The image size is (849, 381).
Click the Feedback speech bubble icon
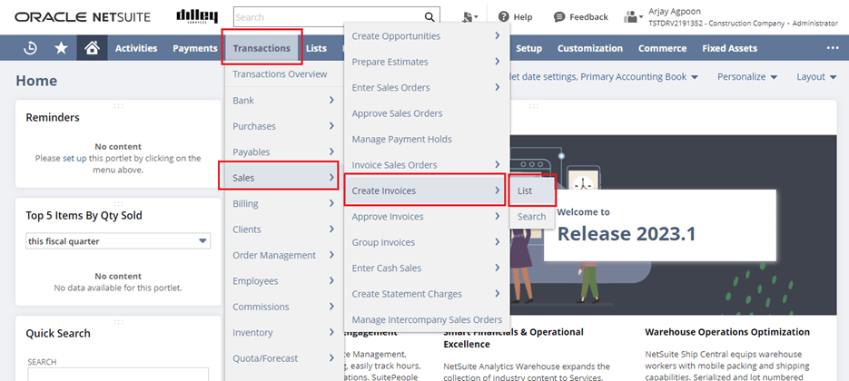(x=559, y=17)
